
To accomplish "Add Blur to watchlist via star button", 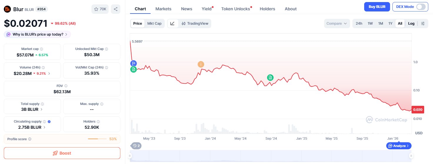I will [x=100, y=9].
